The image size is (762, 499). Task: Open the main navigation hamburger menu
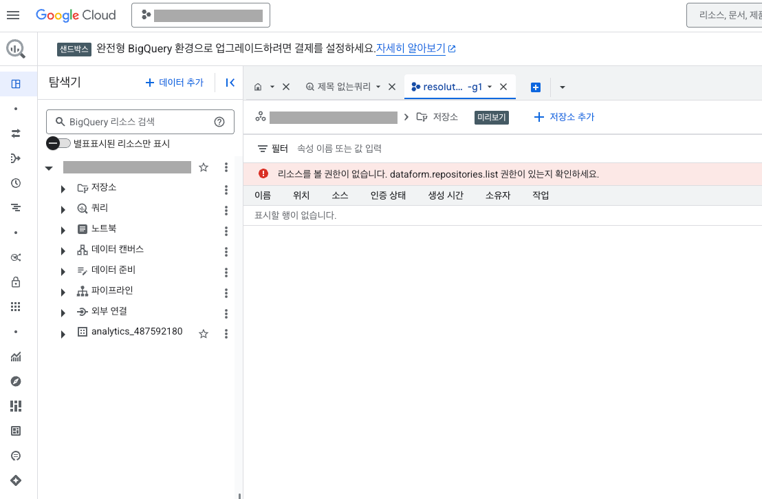[13, 15]
